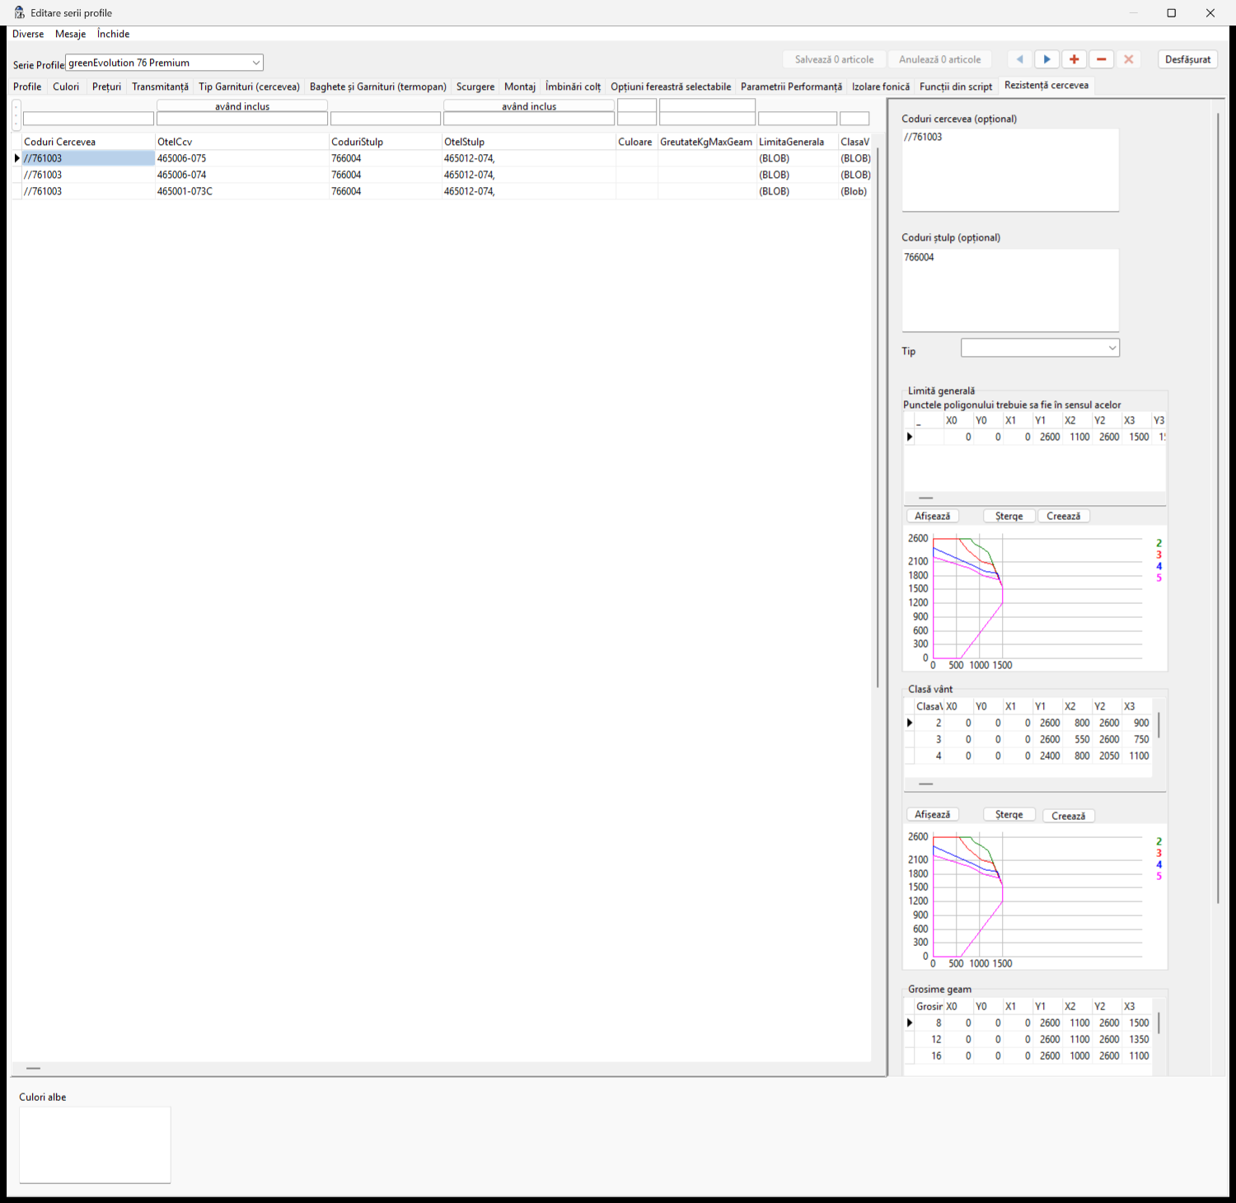
Task: Go to the next record with right arrow
Action: [x=1047, y=59]
